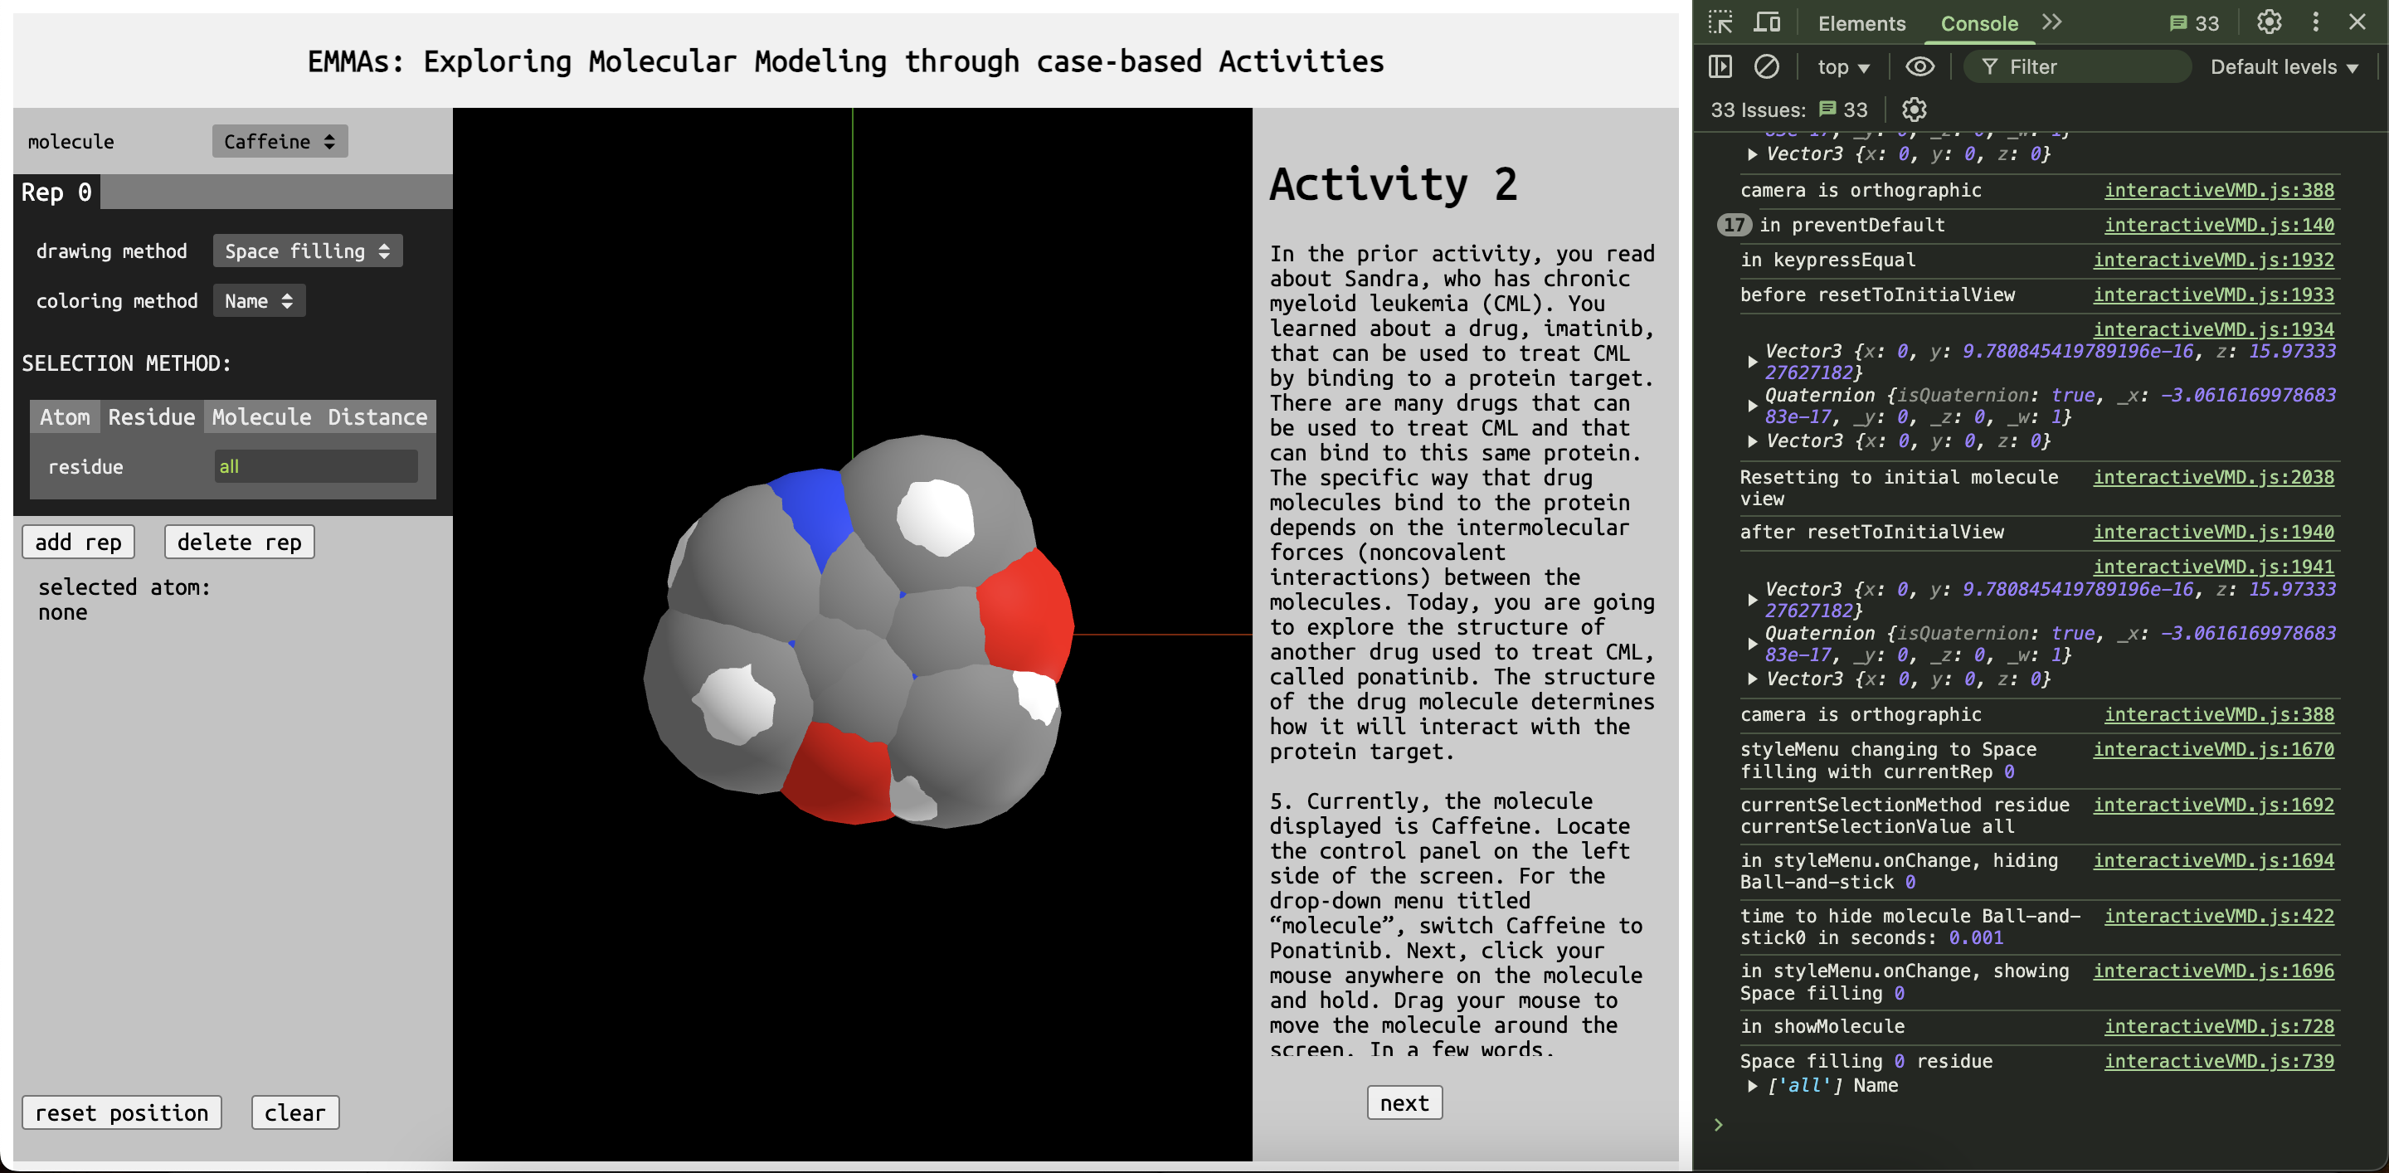Open issues settings gear beside 33 Issues
Image resolution: width=2389 pixels, height=1173 pixels.
click(1915, 110)
